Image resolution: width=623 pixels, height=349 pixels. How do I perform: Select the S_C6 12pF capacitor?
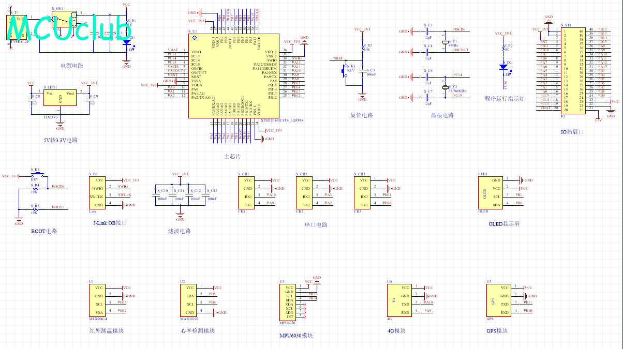pos(427,77)
